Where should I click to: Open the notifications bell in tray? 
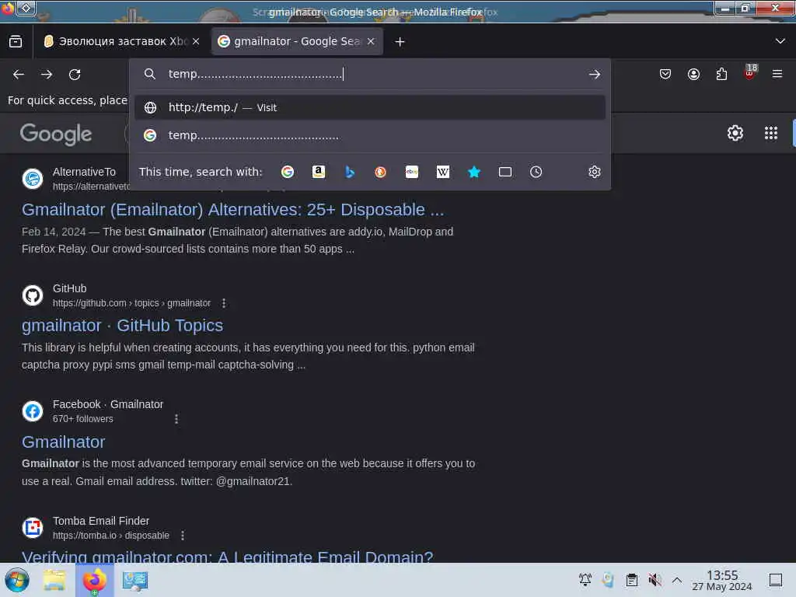(585, 580)
